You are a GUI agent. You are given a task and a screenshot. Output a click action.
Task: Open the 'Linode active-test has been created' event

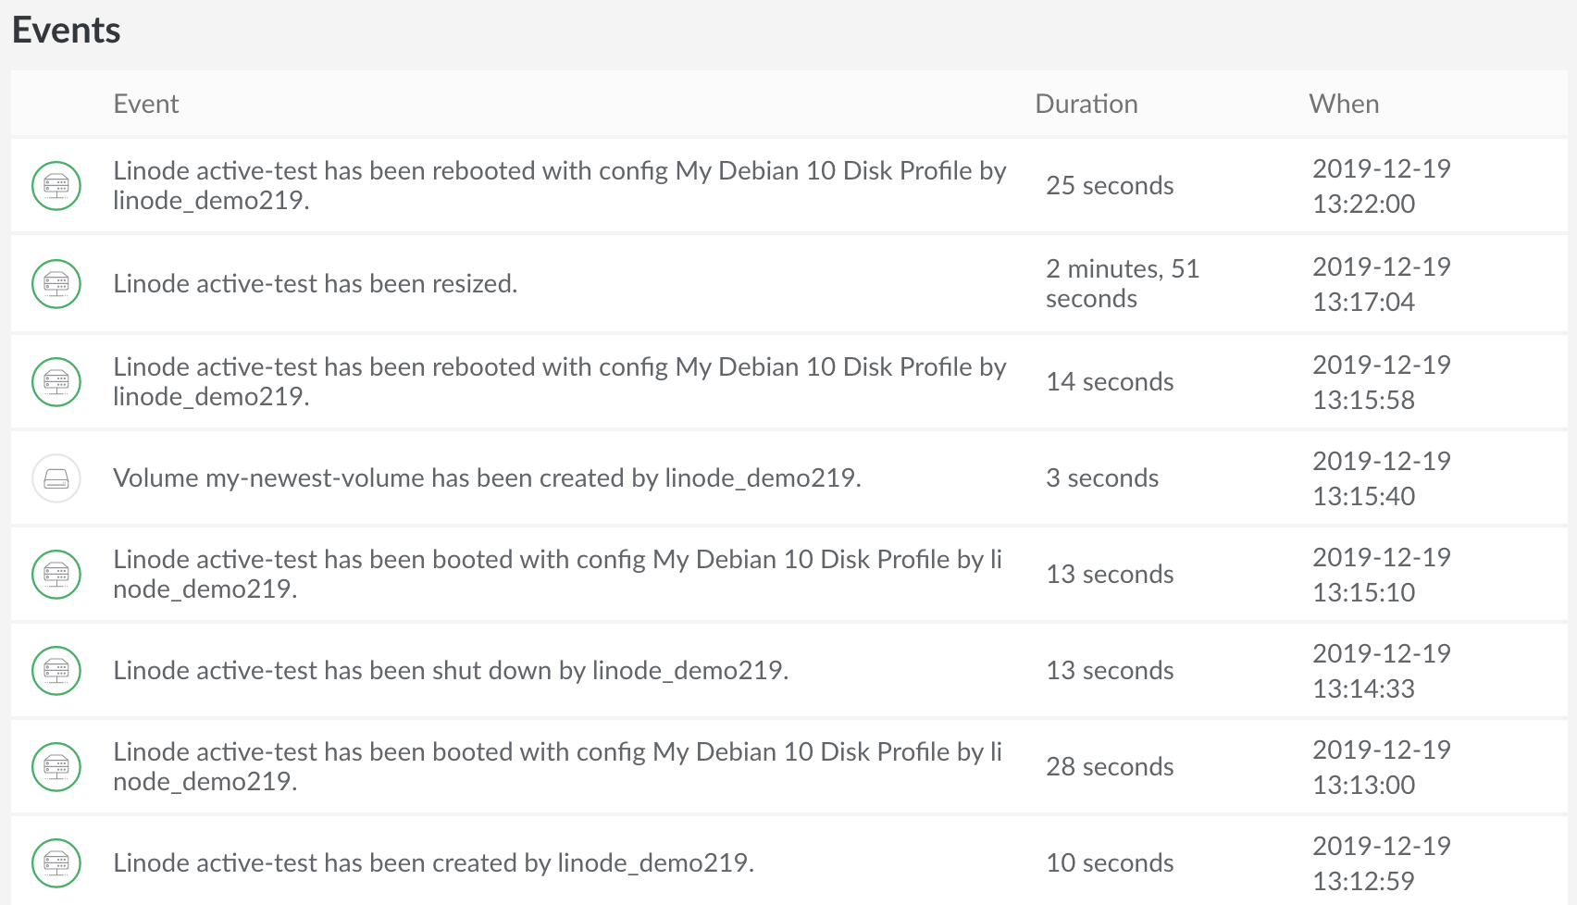pyautogui.click(x=433, y=863)
